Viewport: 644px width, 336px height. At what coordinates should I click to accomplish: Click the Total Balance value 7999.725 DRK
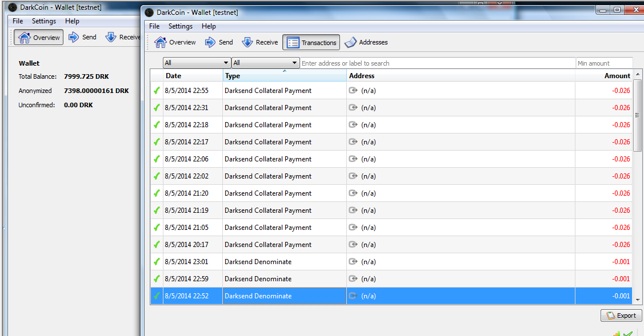pos(86,76)
